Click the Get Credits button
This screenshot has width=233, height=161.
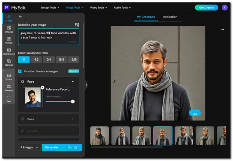[206, 7]
